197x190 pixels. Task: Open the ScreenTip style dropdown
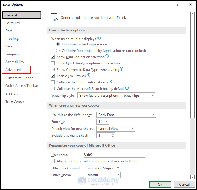116,96
